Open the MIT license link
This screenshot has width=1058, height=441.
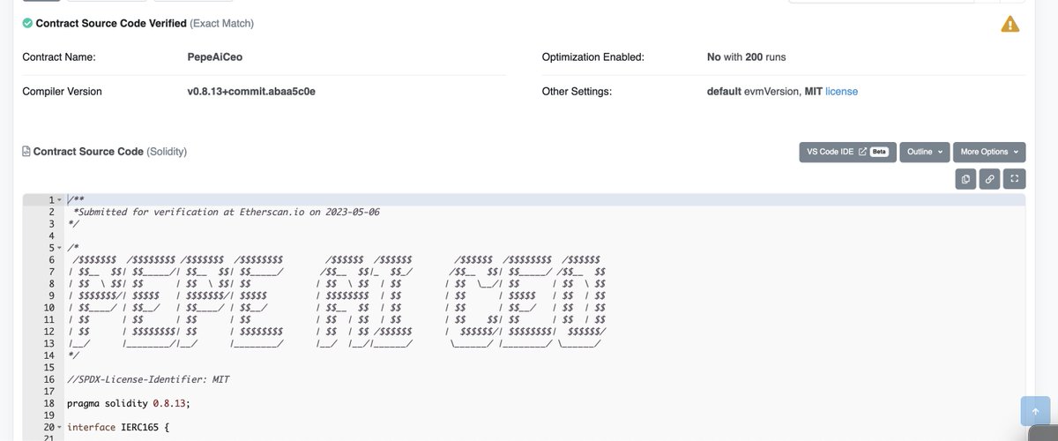pyautogui.click(x=841, y=92)
